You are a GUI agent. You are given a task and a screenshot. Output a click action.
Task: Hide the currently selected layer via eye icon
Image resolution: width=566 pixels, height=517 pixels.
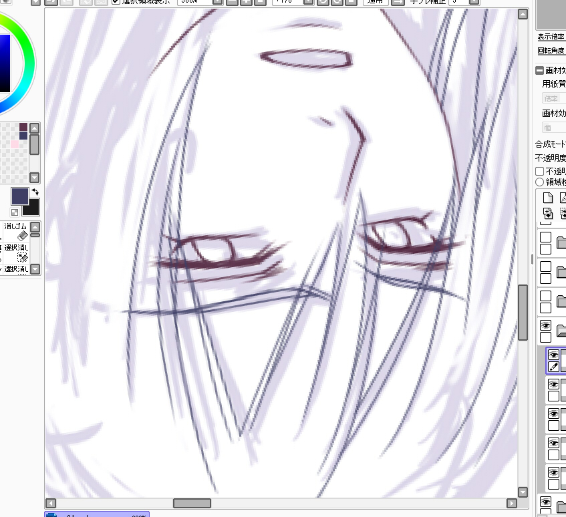pos(553,355)
